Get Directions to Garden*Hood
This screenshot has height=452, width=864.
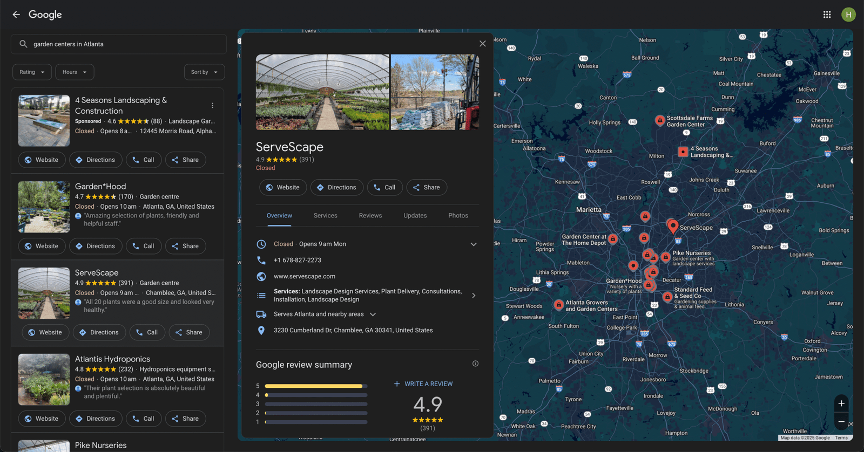pyautogui.click(x=96, y=246)
